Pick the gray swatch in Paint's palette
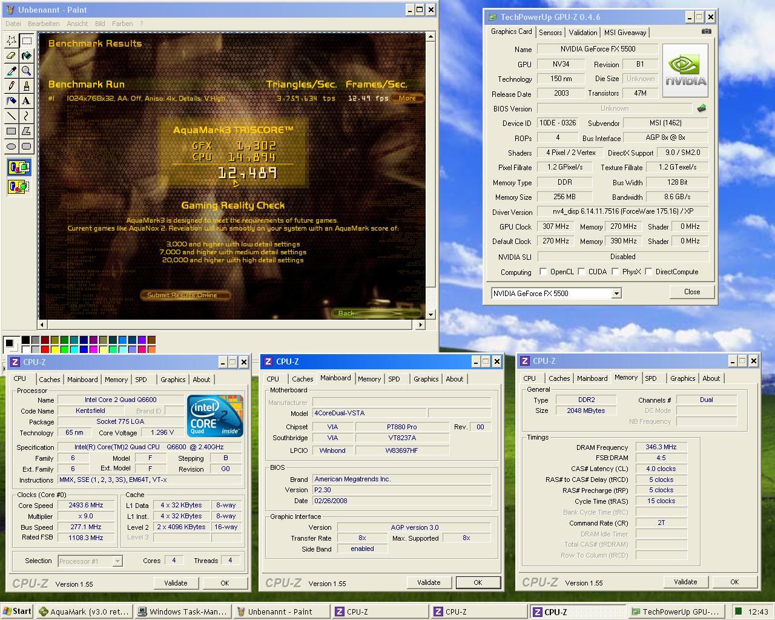The width and height of the screenshot is (775, 620). [x=36, y=341]
